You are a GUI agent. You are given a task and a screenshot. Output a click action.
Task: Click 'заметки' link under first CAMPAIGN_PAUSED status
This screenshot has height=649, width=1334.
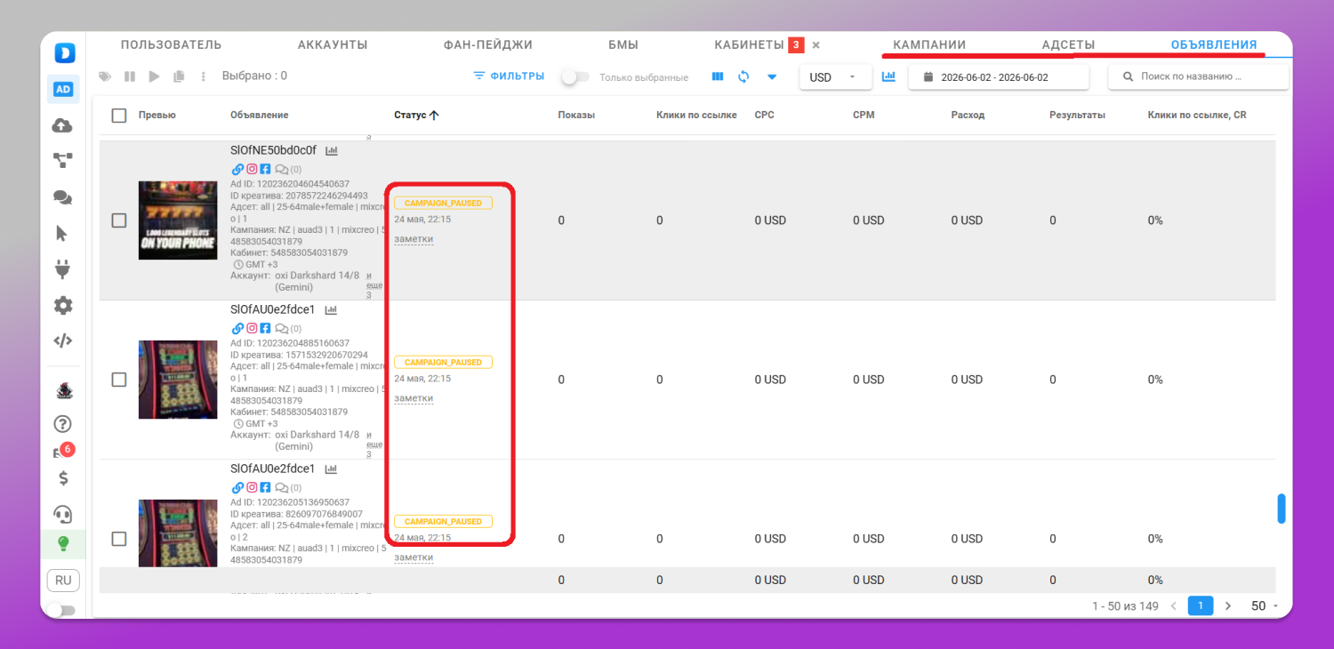[x=414, y=239]
